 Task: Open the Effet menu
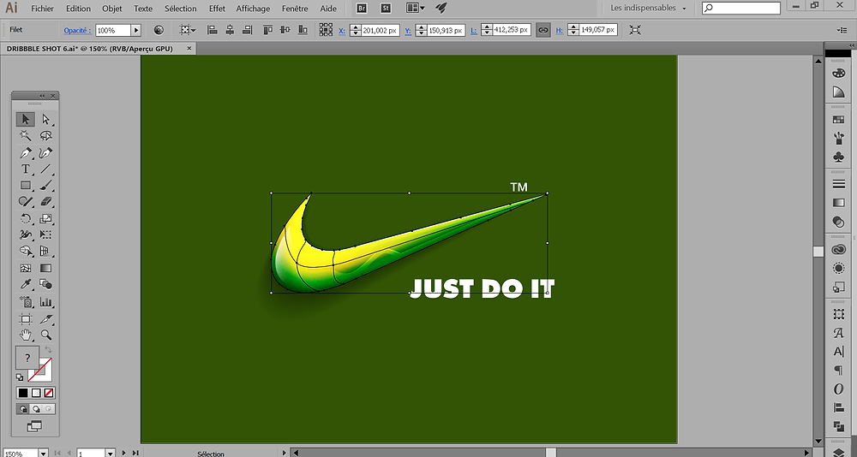pos(217,9)
